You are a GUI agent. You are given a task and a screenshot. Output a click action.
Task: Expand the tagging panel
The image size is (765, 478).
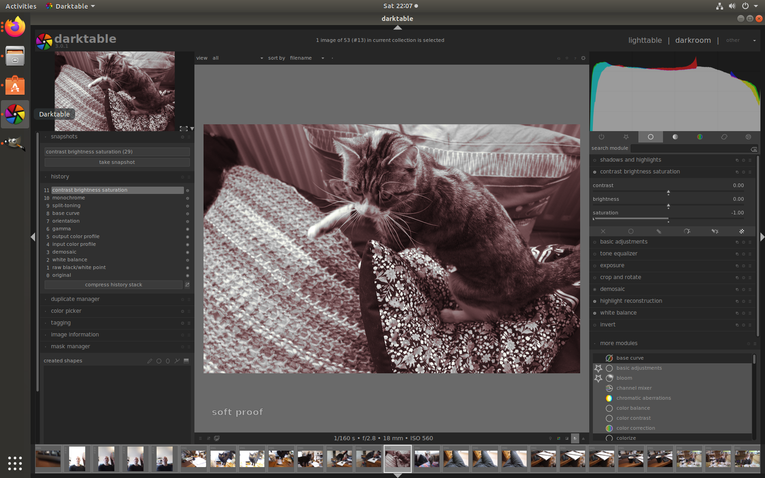(61, 323)
